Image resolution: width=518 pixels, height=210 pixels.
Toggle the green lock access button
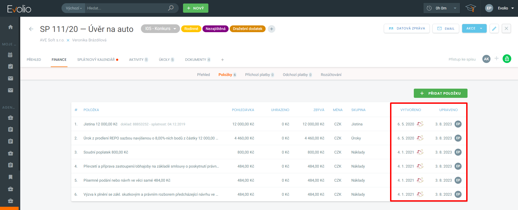point(507,59)
